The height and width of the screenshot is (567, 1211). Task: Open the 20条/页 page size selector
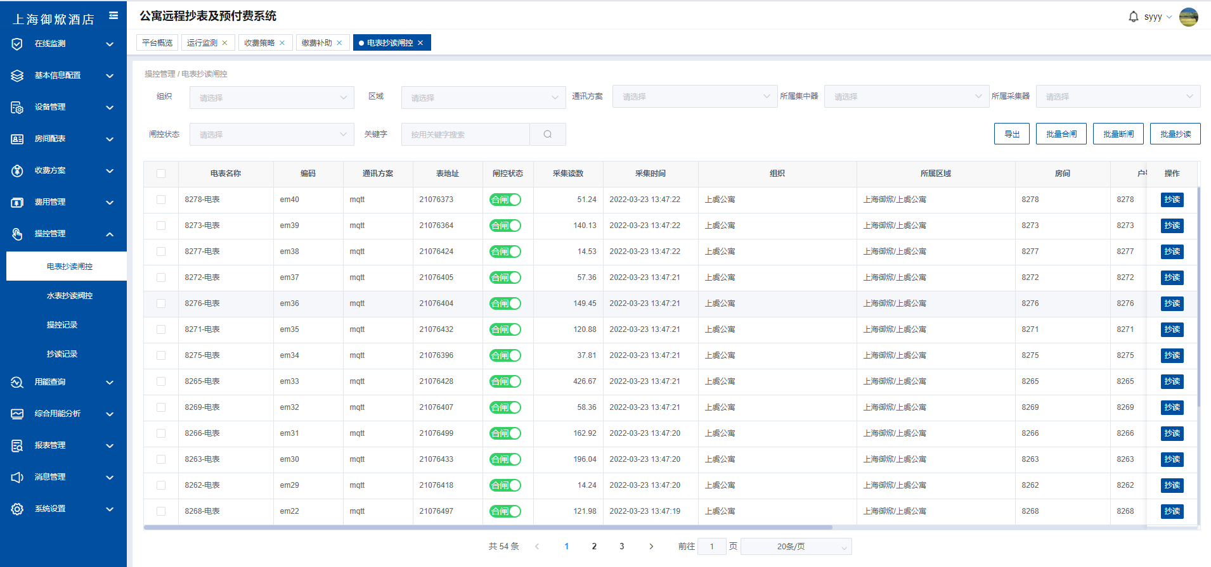[796, 547]
